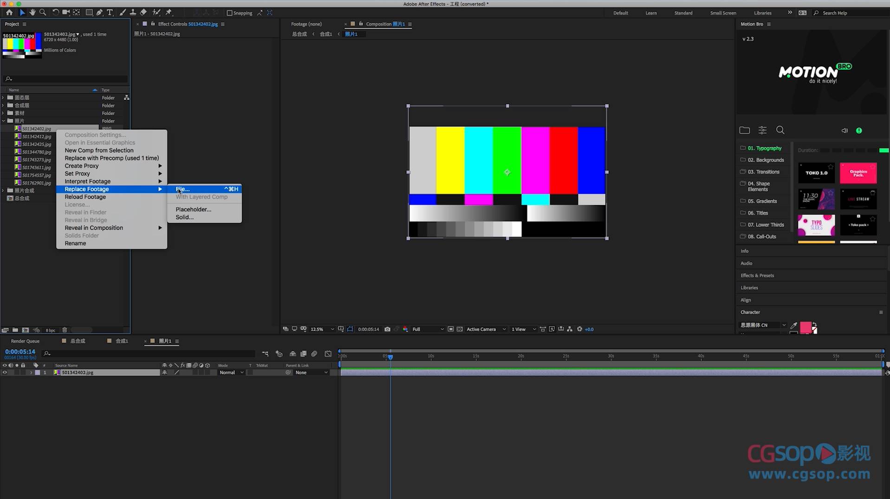Choose File... from Replace Footage submenu
The height and width of the screenshot is (499, 890).
(x=182, y=189)
